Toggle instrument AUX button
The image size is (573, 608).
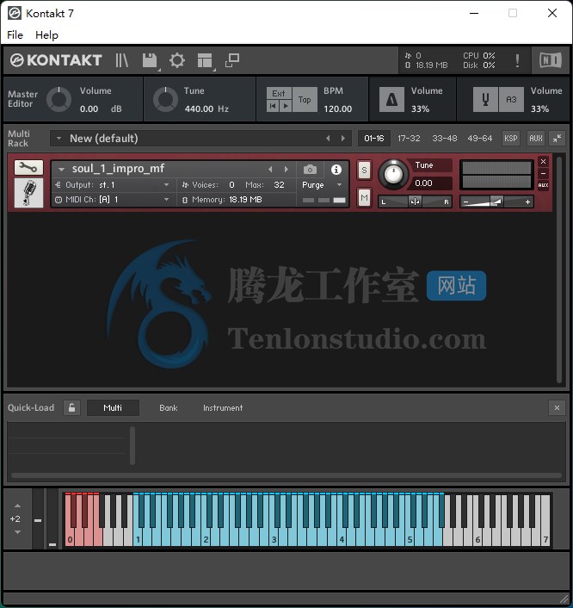pos(543,185)
